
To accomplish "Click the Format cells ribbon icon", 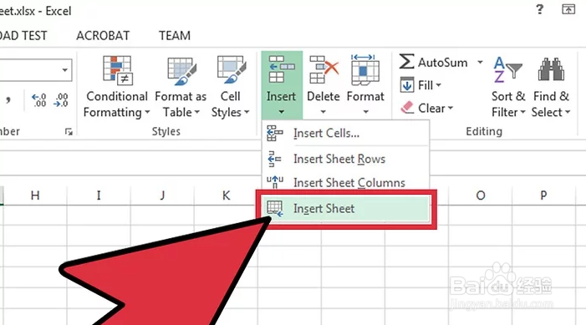I will tap(365, 69).
